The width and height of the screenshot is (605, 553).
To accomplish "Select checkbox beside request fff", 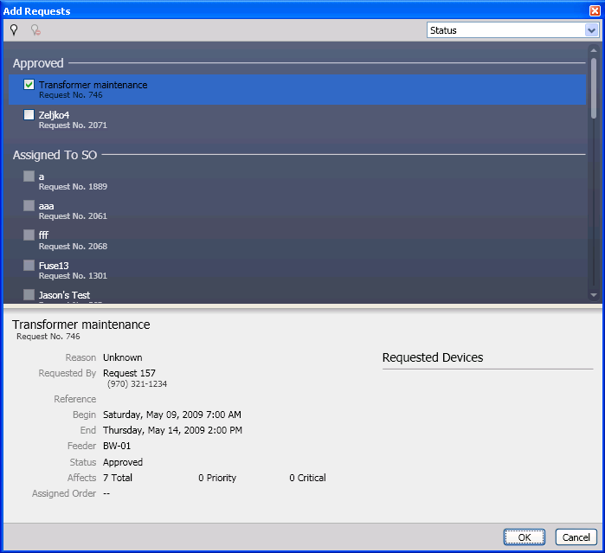I will tap(29, 235).
